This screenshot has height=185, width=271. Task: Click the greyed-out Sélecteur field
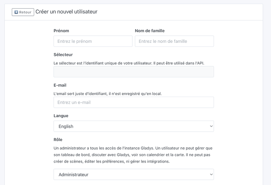[x=134, y=72]
